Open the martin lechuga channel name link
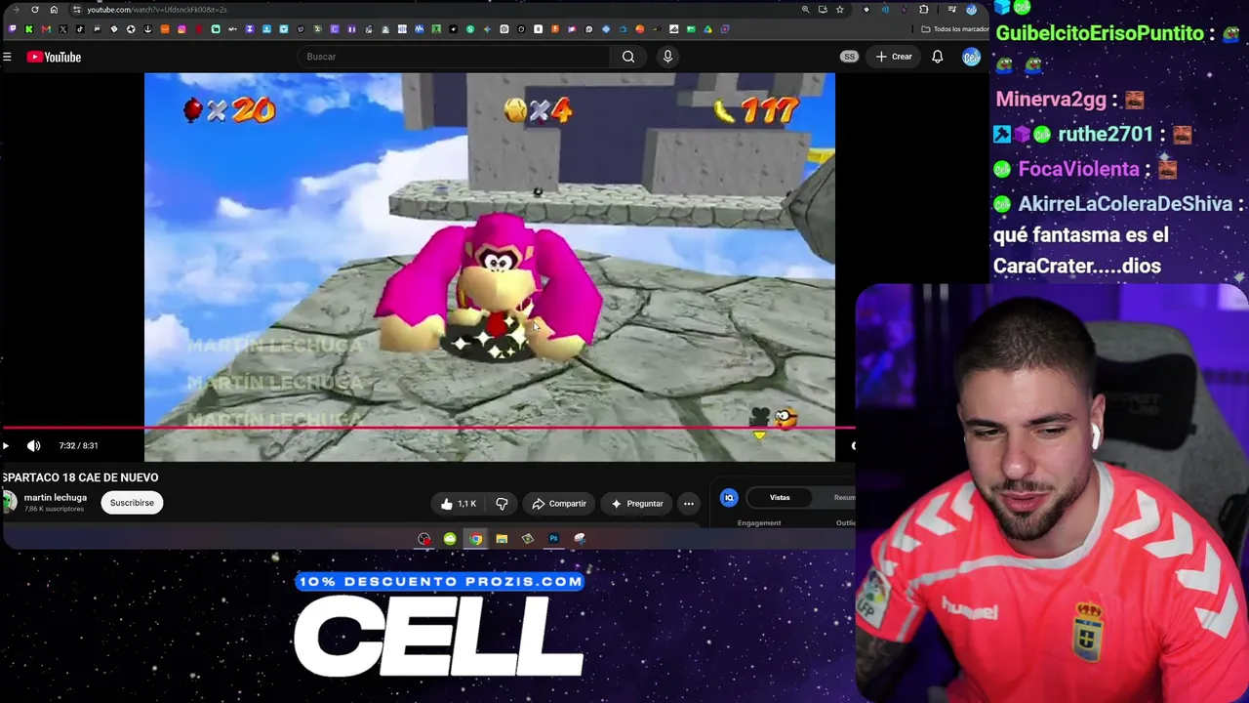This screenshot has width=1249, height=703. (56, 498)
